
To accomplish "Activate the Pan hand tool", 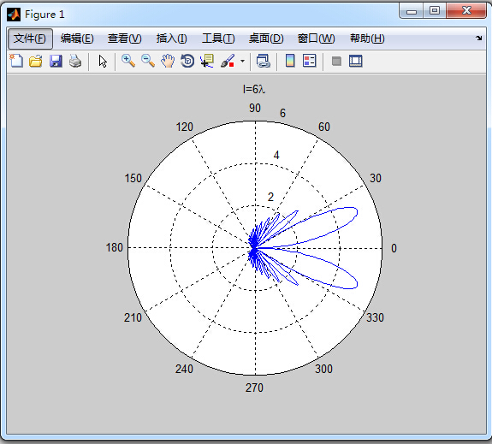I will point(168,61).
